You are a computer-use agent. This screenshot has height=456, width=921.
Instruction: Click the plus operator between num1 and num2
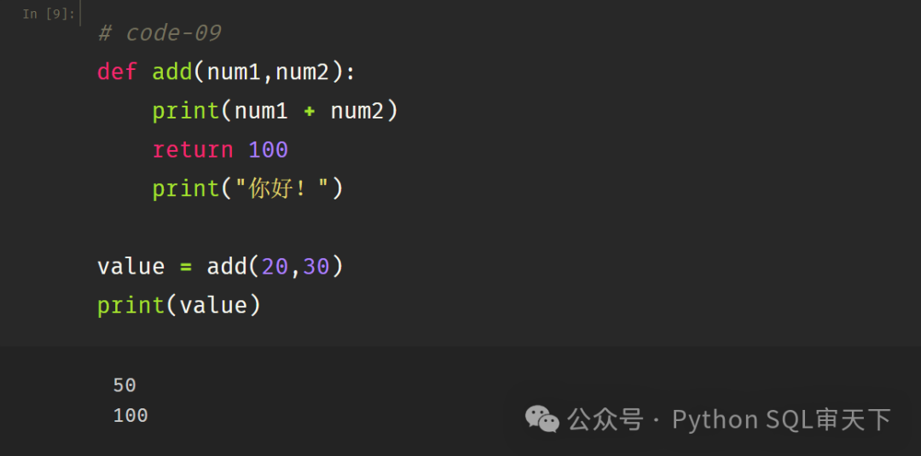click(x=309, y=112)
